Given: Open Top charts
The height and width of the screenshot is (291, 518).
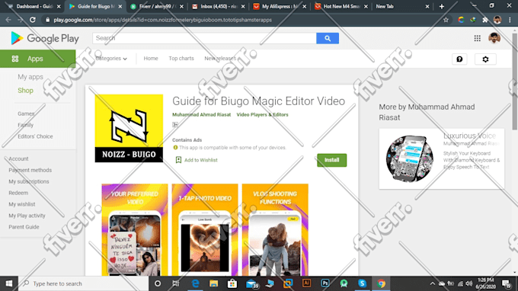Looking at the screenshot, I should 181,59.
